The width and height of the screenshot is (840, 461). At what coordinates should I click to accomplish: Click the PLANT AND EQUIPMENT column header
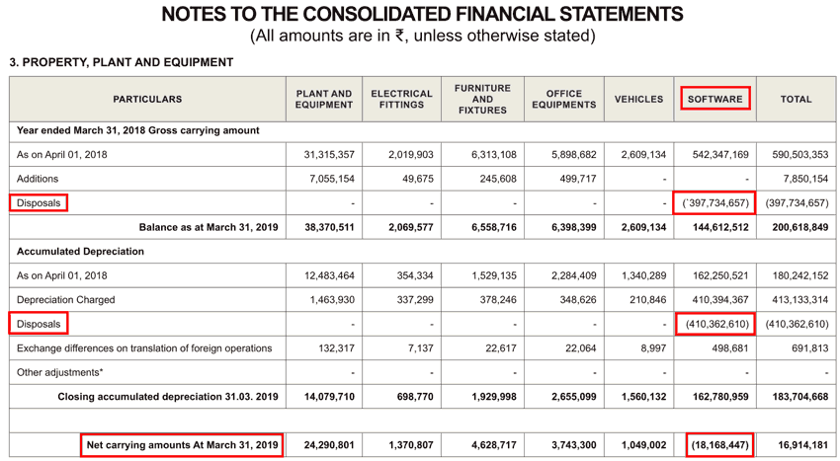[x=325, y=99]
